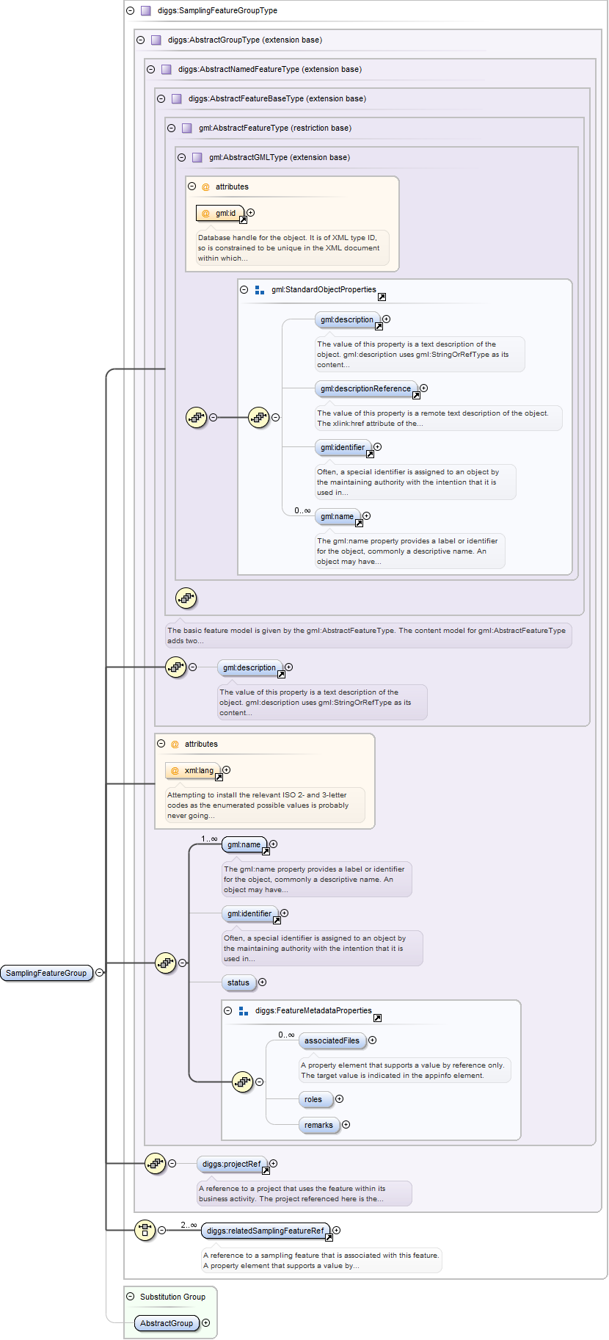Expand the status element plus icon

(x=262, y=982)
